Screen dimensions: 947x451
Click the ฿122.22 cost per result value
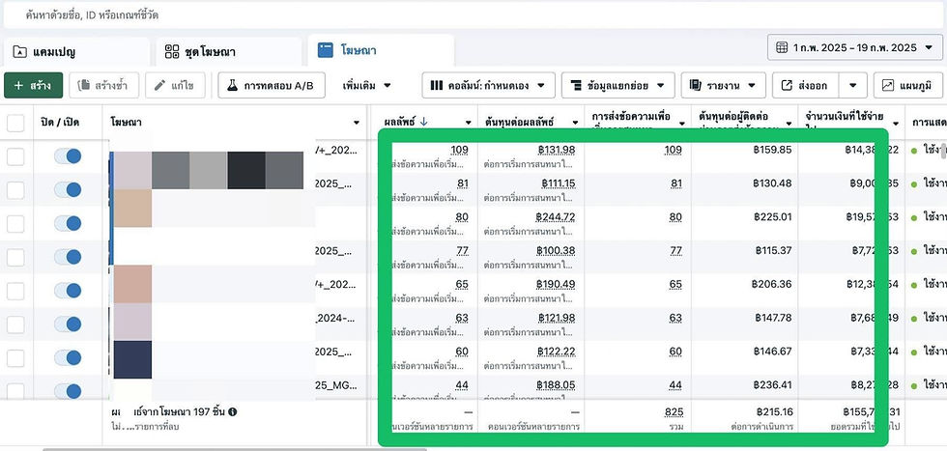tap(559, 352)
